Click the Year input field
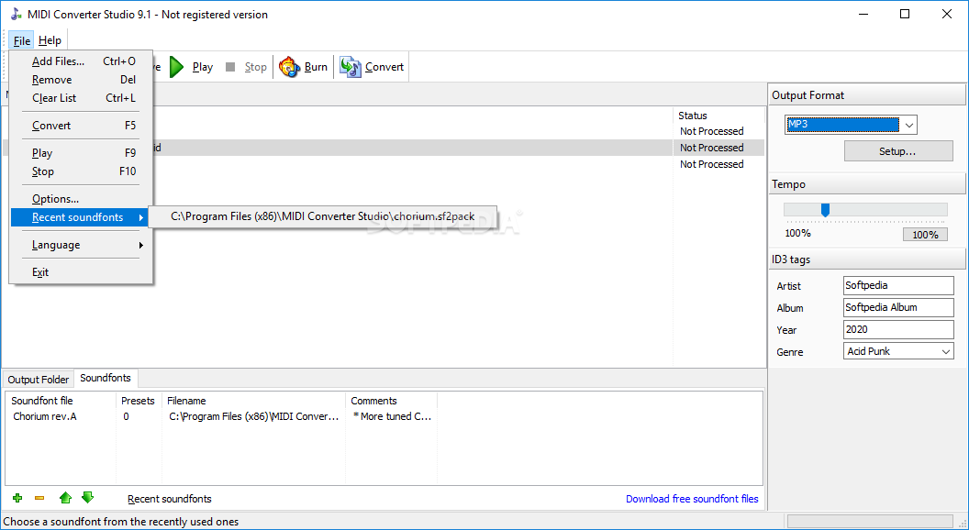969x530 pixels. click(x=898, y=329)
